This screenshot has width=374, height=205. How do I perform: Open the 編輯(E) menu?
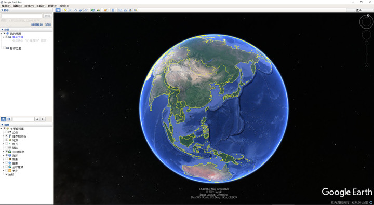tap(18, 6)
